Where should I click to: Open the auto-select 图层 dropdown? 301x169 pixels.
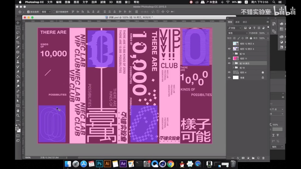46,12
